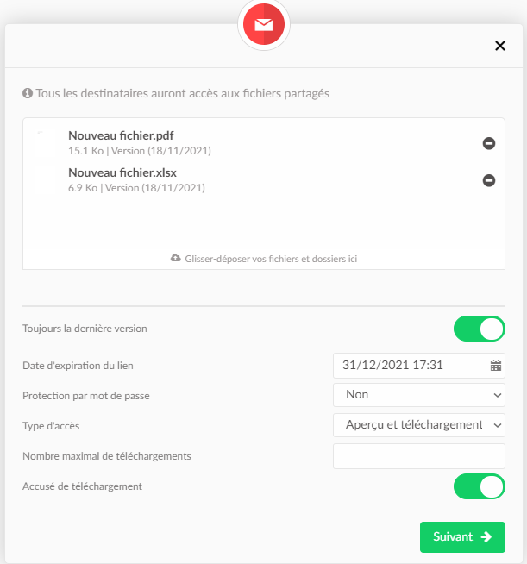Click Suivant to continue
This screenshot has height=564, width=527.
point(462,537)
